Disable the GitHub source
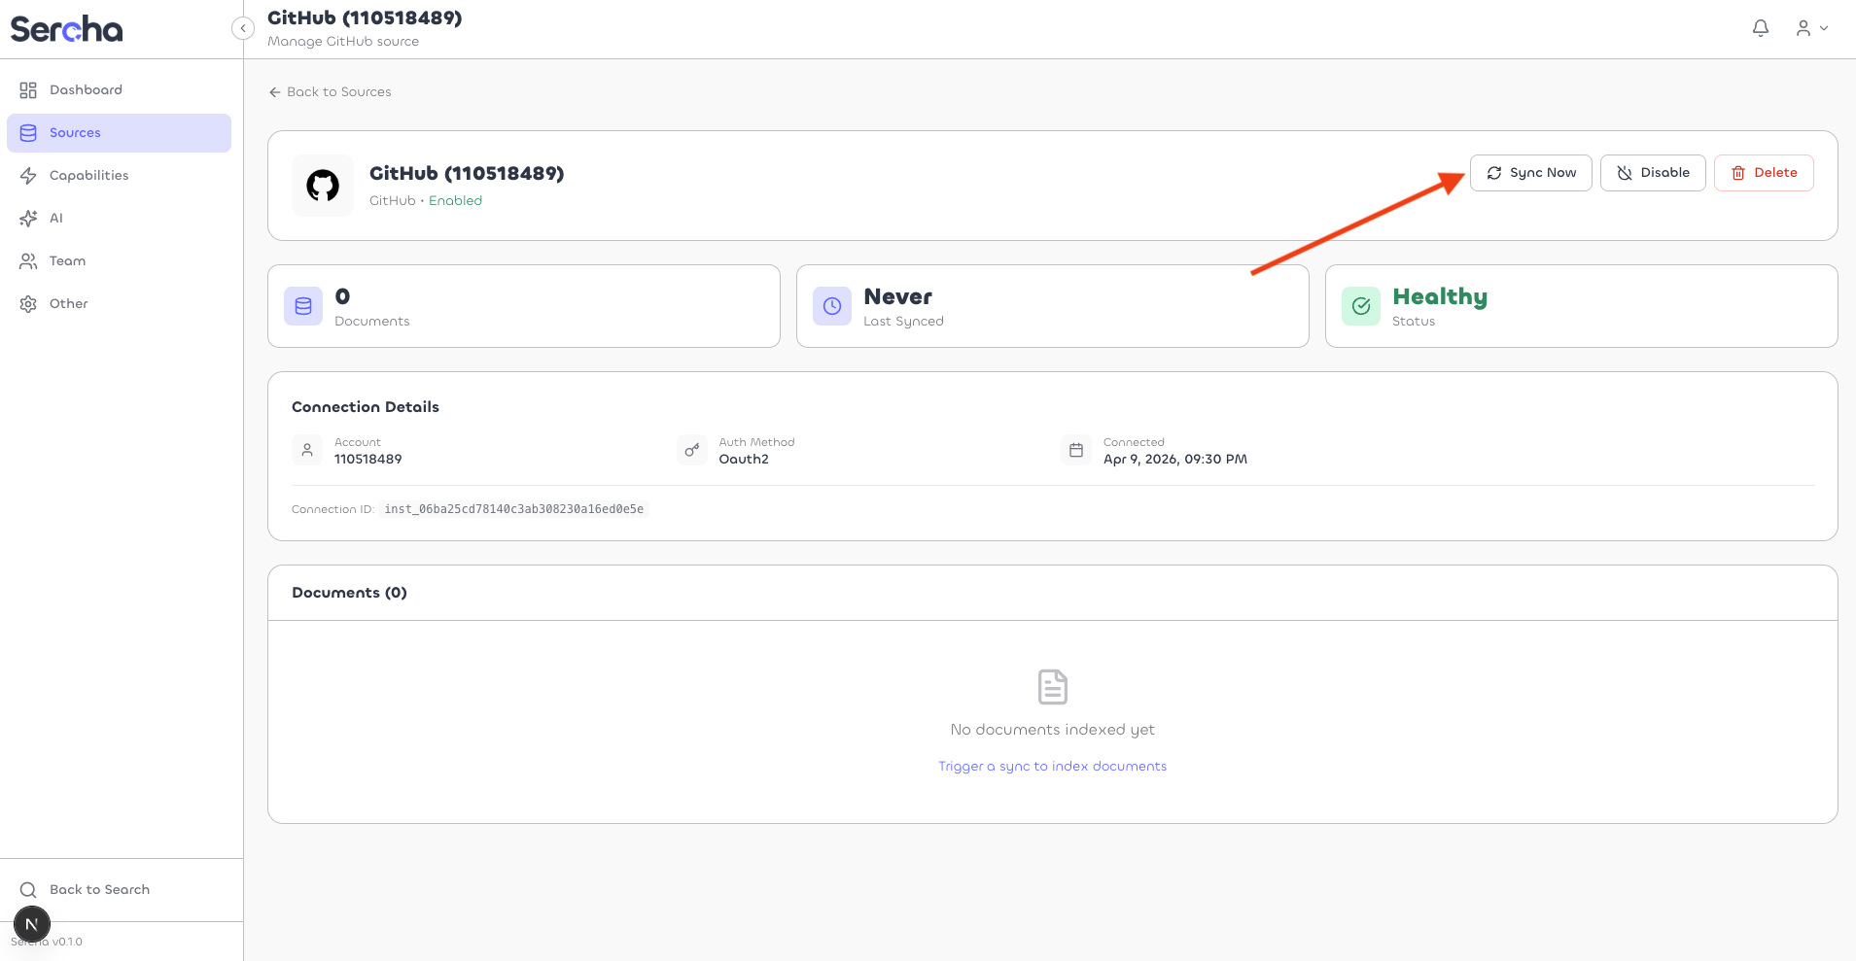1856x961 pixels. click(x=1652, y=173)
